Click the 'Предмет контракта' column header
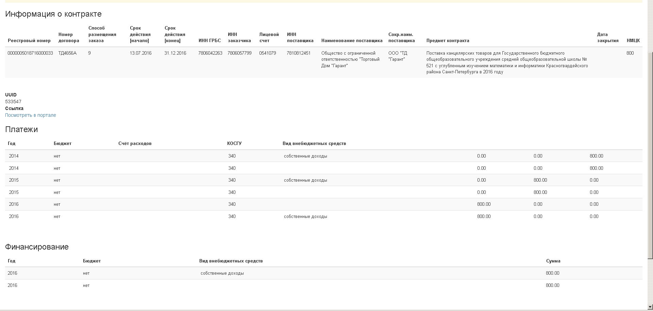653x311 pixels. (x=448, y=40)
